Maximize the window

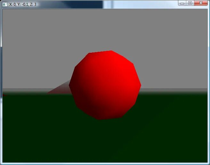[x=190, y=3]
